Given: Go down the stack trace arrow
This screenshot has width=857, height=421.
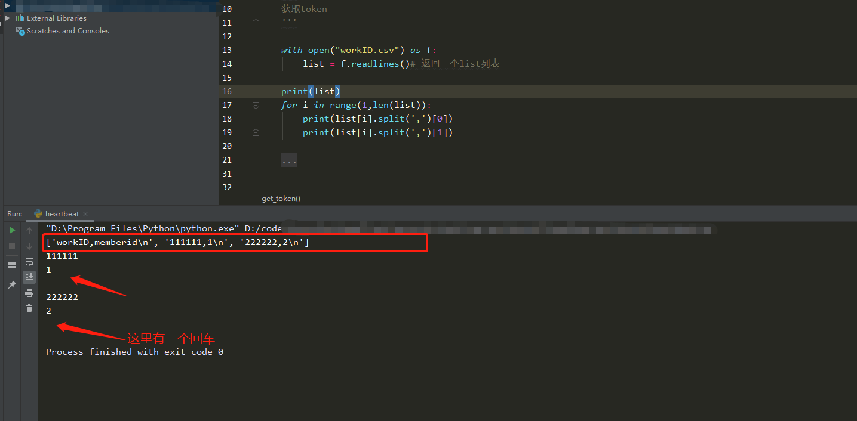Looking at the screenshot, I should (x=29, y=246).
